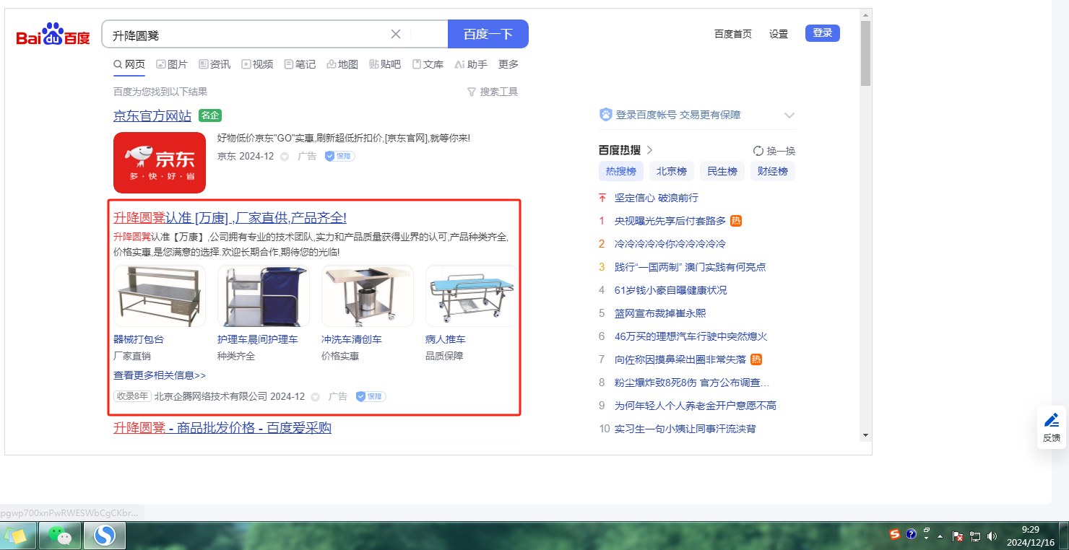Expand the 更多 menu
This screenshot has height=550, width=1069.
pos(508,64)
